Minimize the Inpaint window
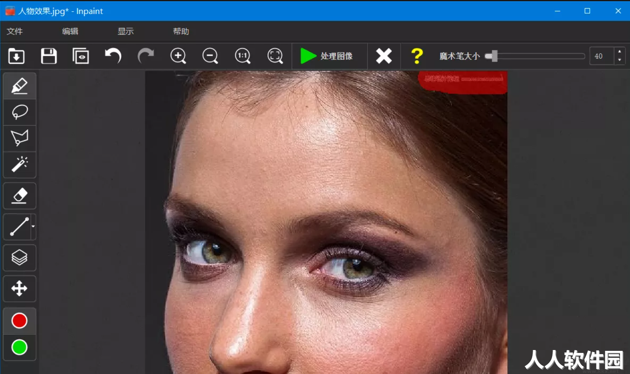 [x=558, y=11]
